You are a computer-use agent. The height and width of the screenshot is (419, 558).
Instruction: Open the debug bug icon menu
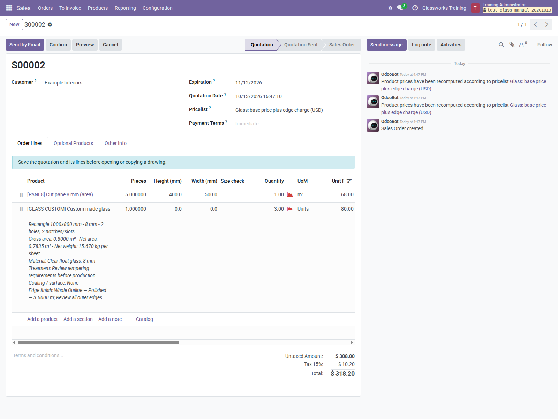[390, 8]
